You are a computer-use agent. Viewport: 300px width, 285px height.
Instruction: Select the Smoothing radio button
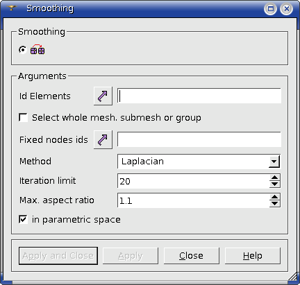click(x=23, y=49)
